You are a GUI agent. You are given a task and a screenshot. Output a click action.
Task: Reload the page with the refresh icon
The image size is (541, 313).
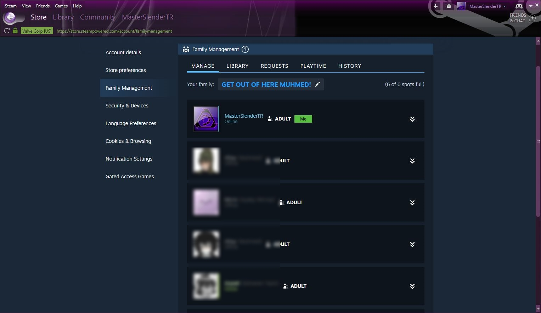coord(7,31)
